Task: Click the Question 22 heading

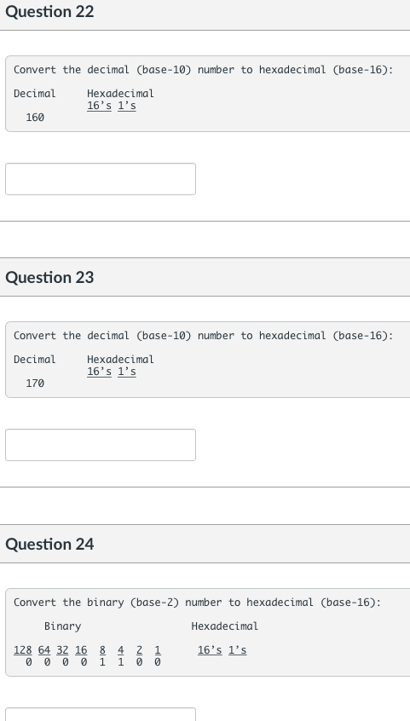Action: [x=49, y=11]
